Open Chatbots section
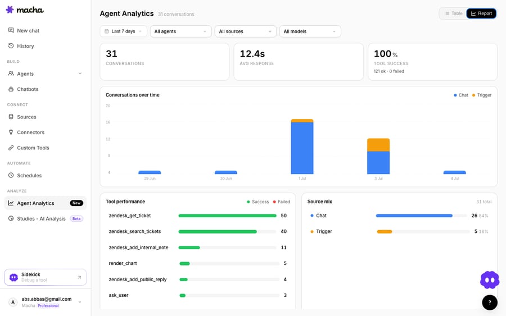The height and width of the screenshot is (316, 506). click(x=45, y=89)
